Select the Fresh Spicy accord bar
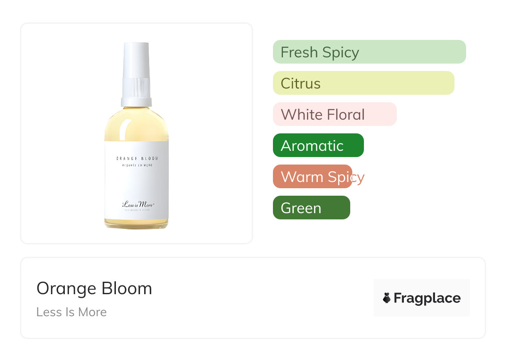Viewport: 506px width, 359px height. 369,52
